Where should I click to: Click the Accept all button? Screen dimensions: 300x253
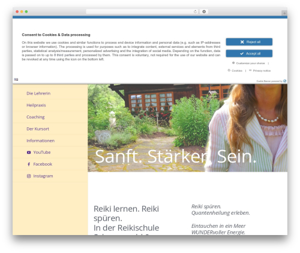[x=249, y=53]
